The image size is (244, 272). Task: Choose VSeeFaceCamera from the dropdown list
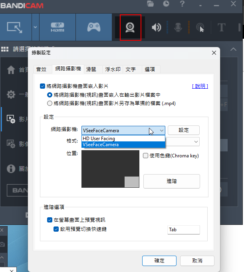coord(123,145)
